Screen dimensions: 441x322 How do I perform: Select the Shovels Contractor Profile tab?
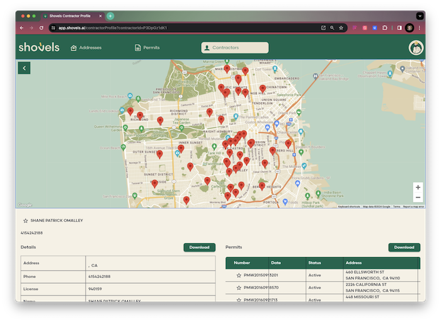pos(73,16)
